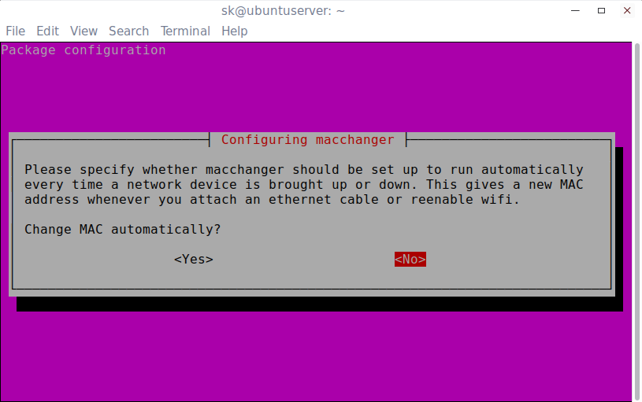Click the 'Please specify whether macchanger' line
This screenshot has width=642, height=402.
[x=304, y=169]
